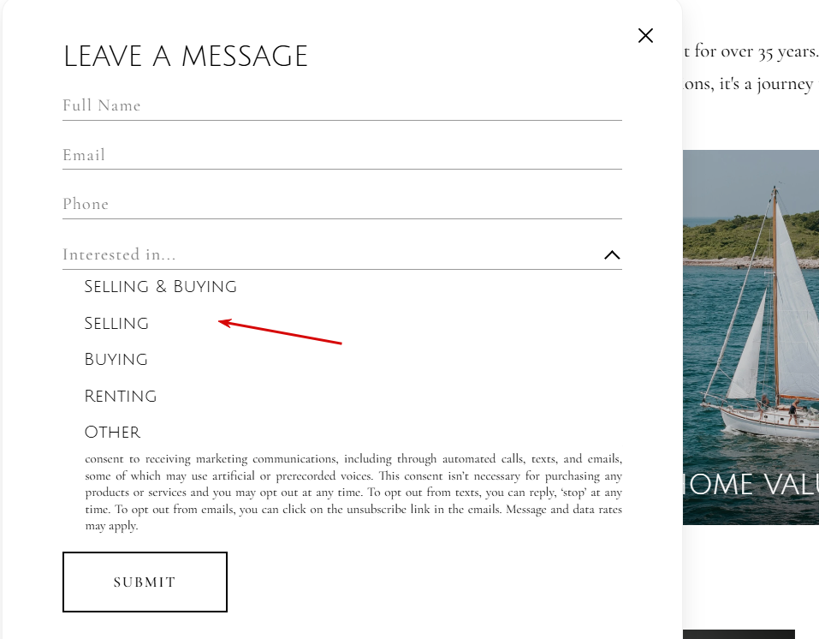Image resolution: width=819 pixels, height=639 pixels.
Task: Click the marketing consent paragraph
Action: (x=353, y=492)
